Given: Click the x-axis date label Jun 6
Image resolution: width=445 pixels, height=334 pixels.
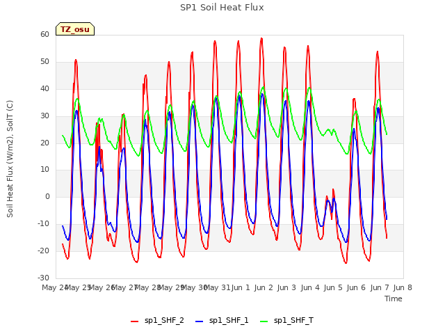Looking at the screenshot, I should coord(356,287).
